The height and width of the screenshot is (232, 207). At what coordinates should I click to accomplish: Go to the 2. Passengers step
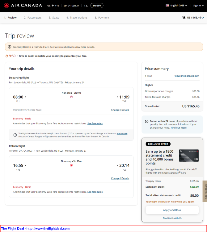coord(33,18)
